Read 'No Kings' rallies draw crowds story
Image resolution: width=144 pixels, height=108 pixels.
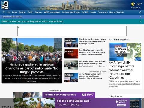click(90, 76)
